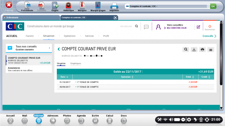225x126 pixels.
Task: Open the Historique icon
Action: click(x=69, y=6)
